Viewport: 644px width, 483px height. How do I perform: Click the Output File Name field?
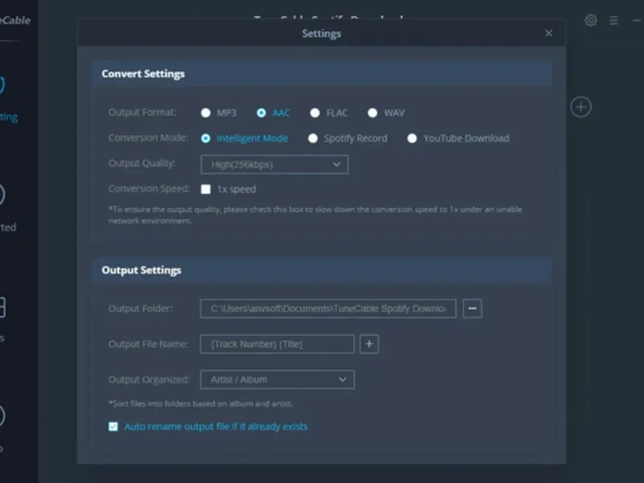277,345
